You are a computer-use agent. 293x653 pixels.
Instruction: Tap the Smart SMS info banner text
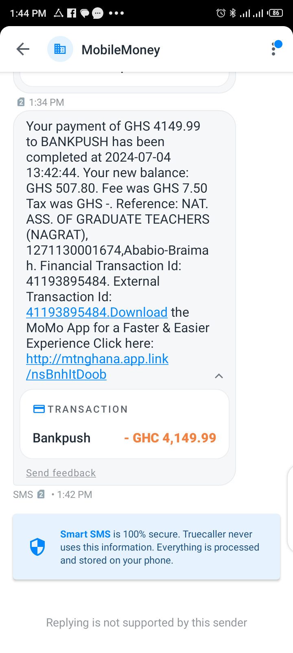[x=160, y=547]
